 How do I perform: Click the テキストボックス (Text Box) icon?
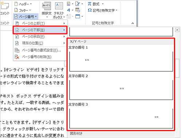coord(59,6)
